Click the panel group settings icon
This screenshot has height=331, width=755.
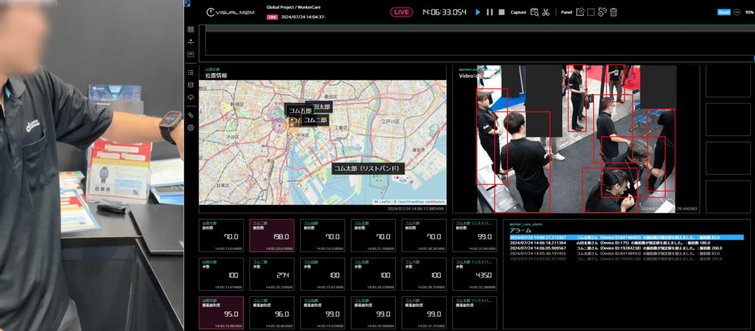tap(602, 12)
